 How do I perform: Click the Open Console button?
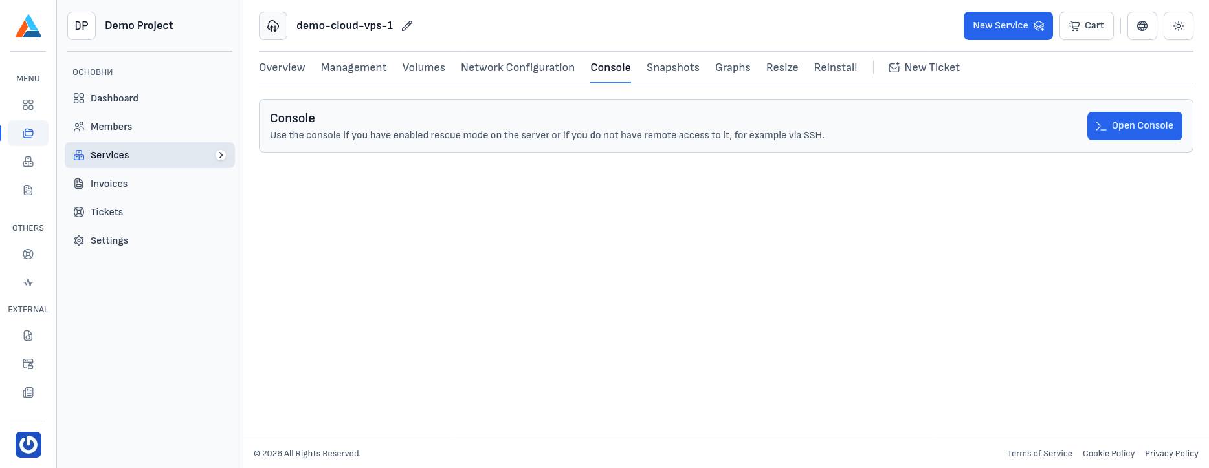coord(1134,126)
